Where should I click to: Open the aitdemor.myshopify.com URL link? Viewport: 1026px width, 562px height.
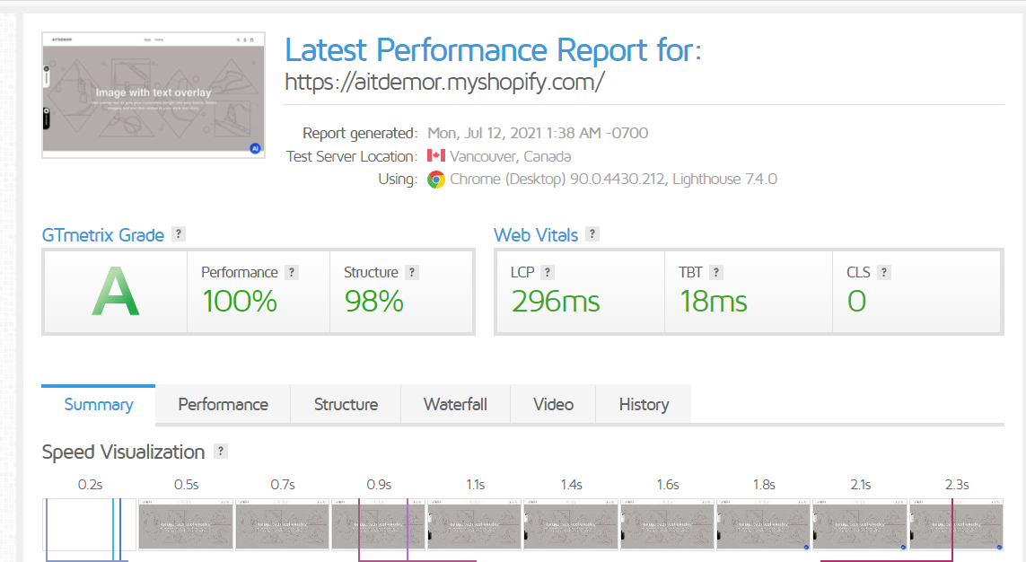click(x=444, y=82)
